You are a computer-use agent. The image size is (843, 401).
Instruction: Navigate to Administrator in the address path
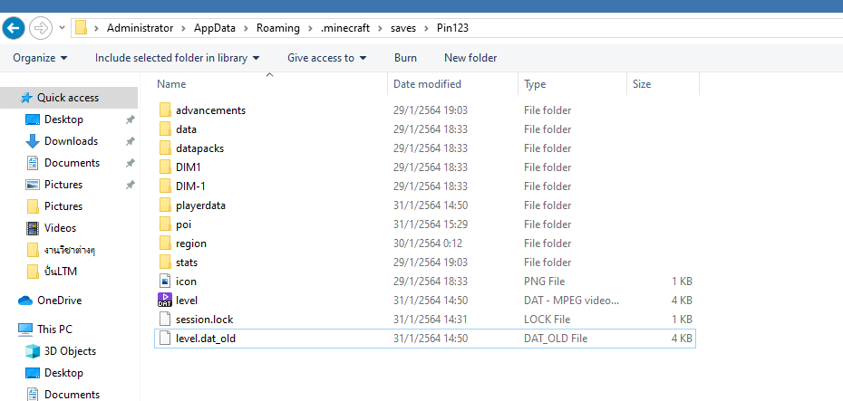[x=140, y=28]
